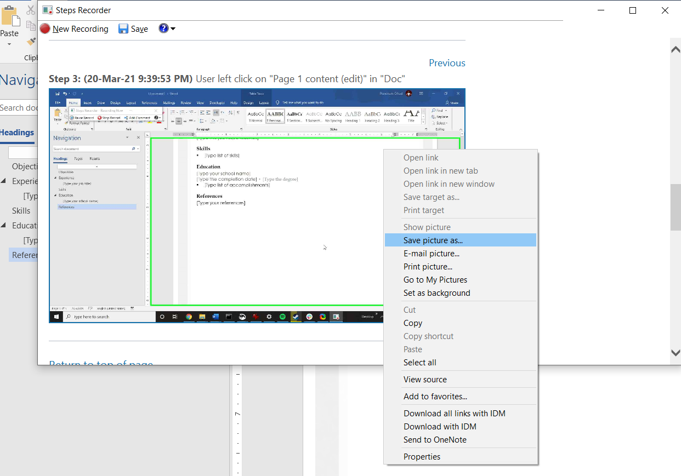Screen dimensions: 681x476
Task: Click the Previous link
Action: [x=447, y=62]
